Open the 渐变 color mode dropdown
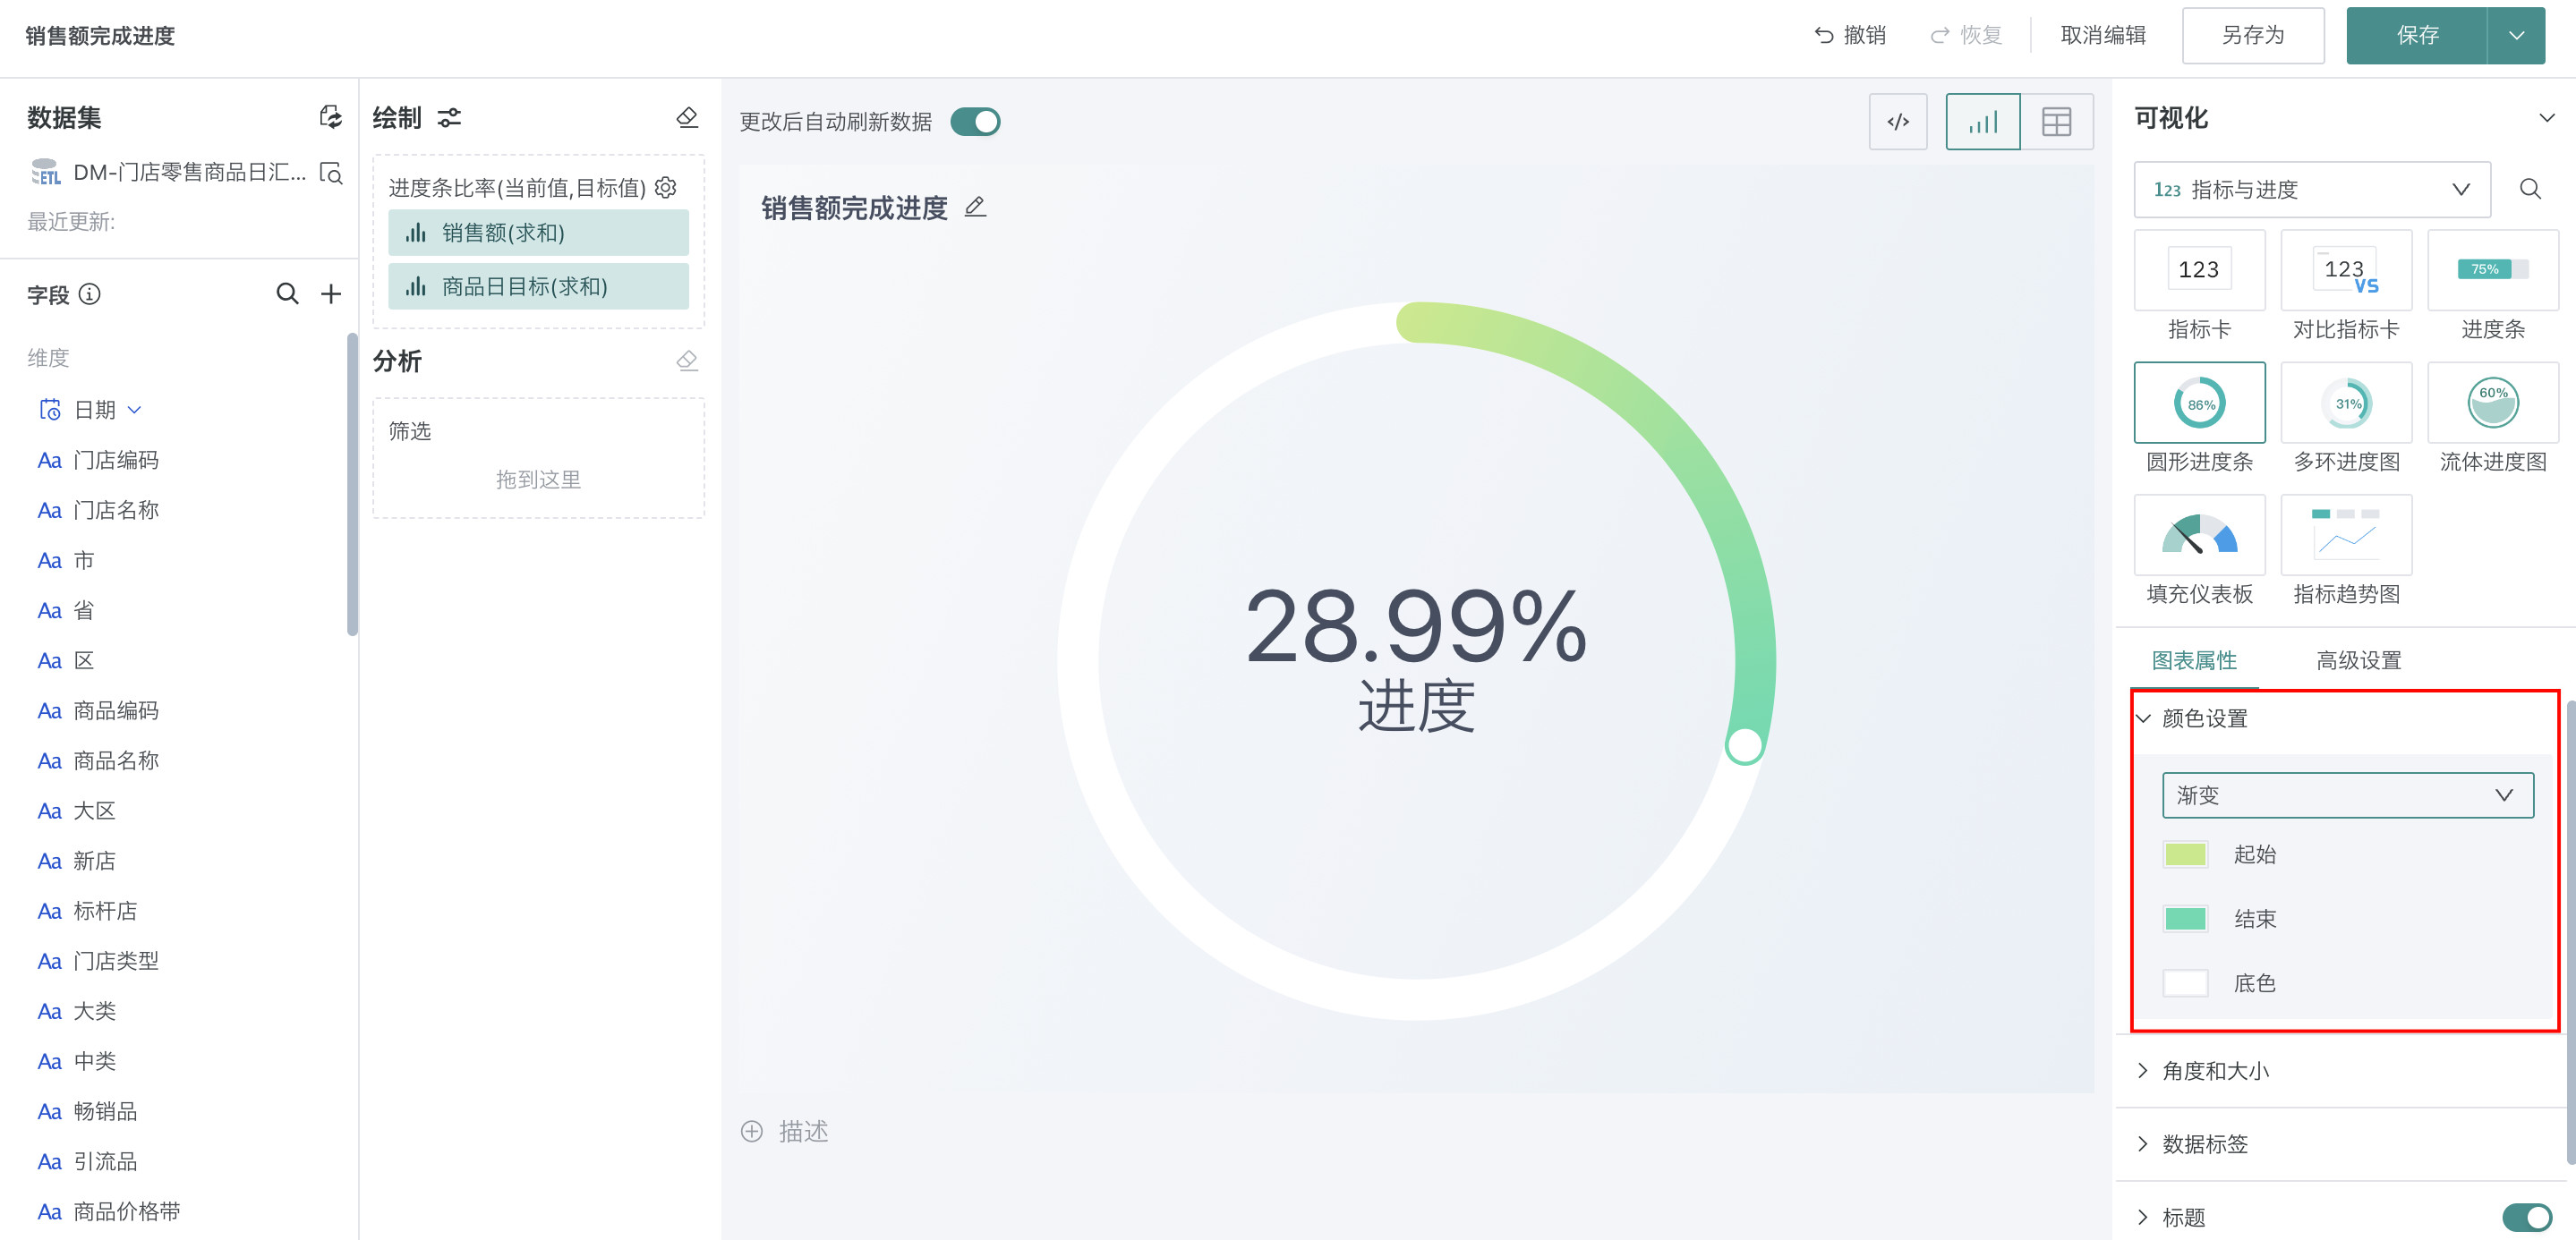 click(x=2347, y=795)
